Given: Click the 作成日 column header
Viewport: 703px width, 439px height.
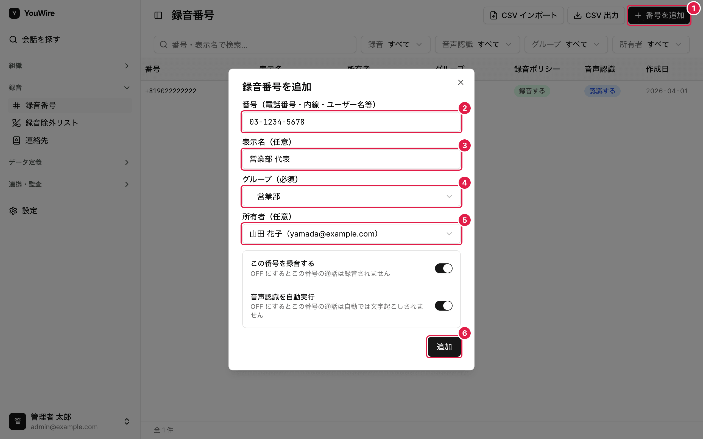Looking at the screenshot, I should click(x=657, y=69).
